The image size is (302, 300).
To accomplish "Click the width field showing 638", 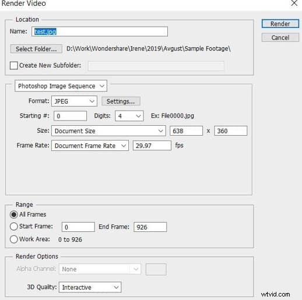I will point(186,131).
